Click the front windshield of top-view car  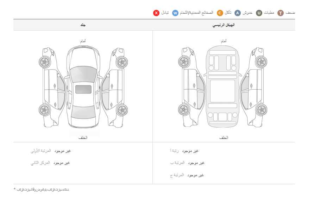tap(83, 74)
